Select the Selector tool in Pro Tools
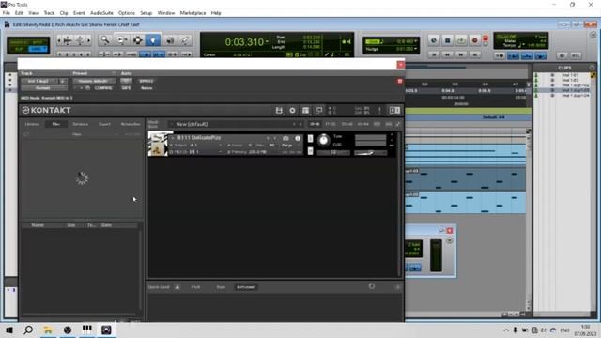The width and height of the screenshot is (601, 338). pyautogui.click(x=138, y=39)
